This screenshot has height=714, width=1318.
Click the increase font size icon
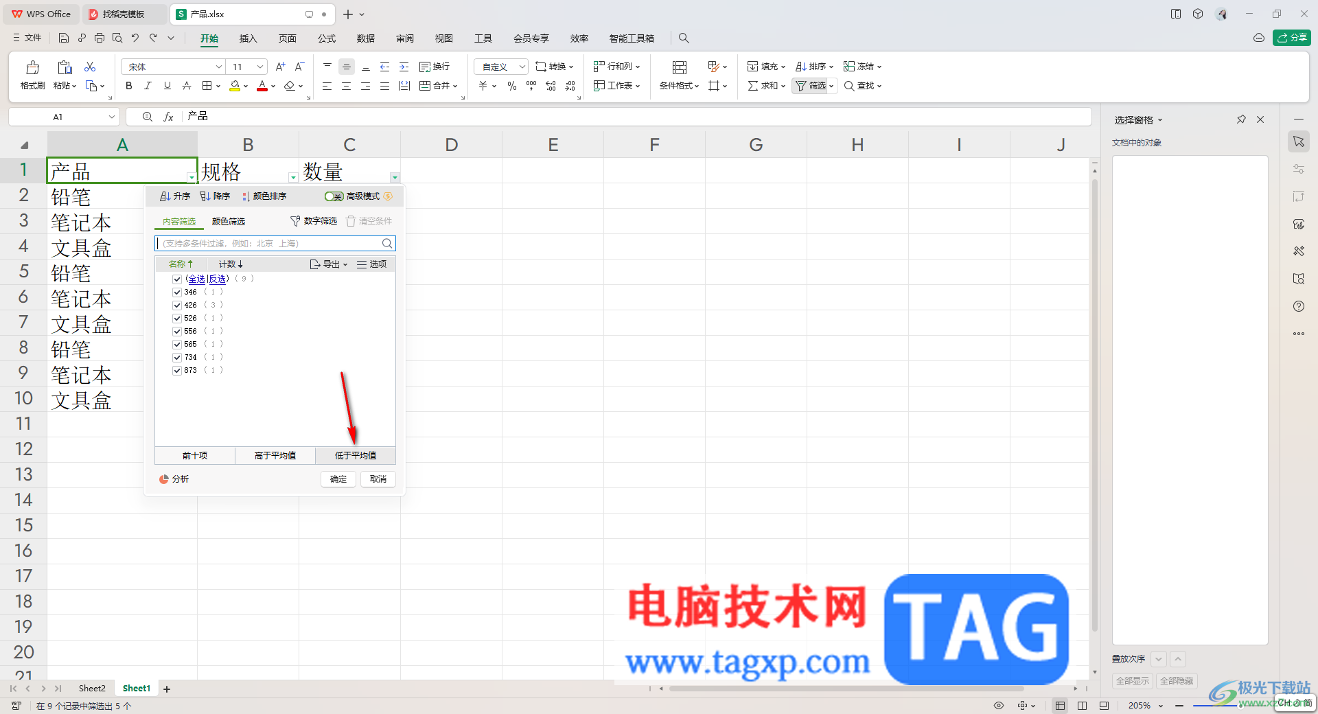pos(280,67)
